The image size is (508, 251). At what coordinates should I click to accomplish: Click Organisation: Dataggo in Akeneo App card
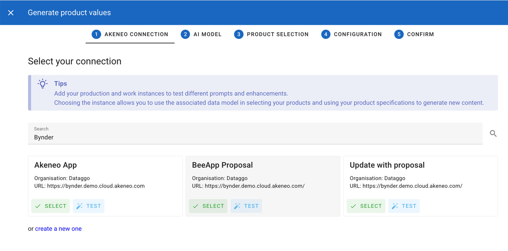coord(62,178)
